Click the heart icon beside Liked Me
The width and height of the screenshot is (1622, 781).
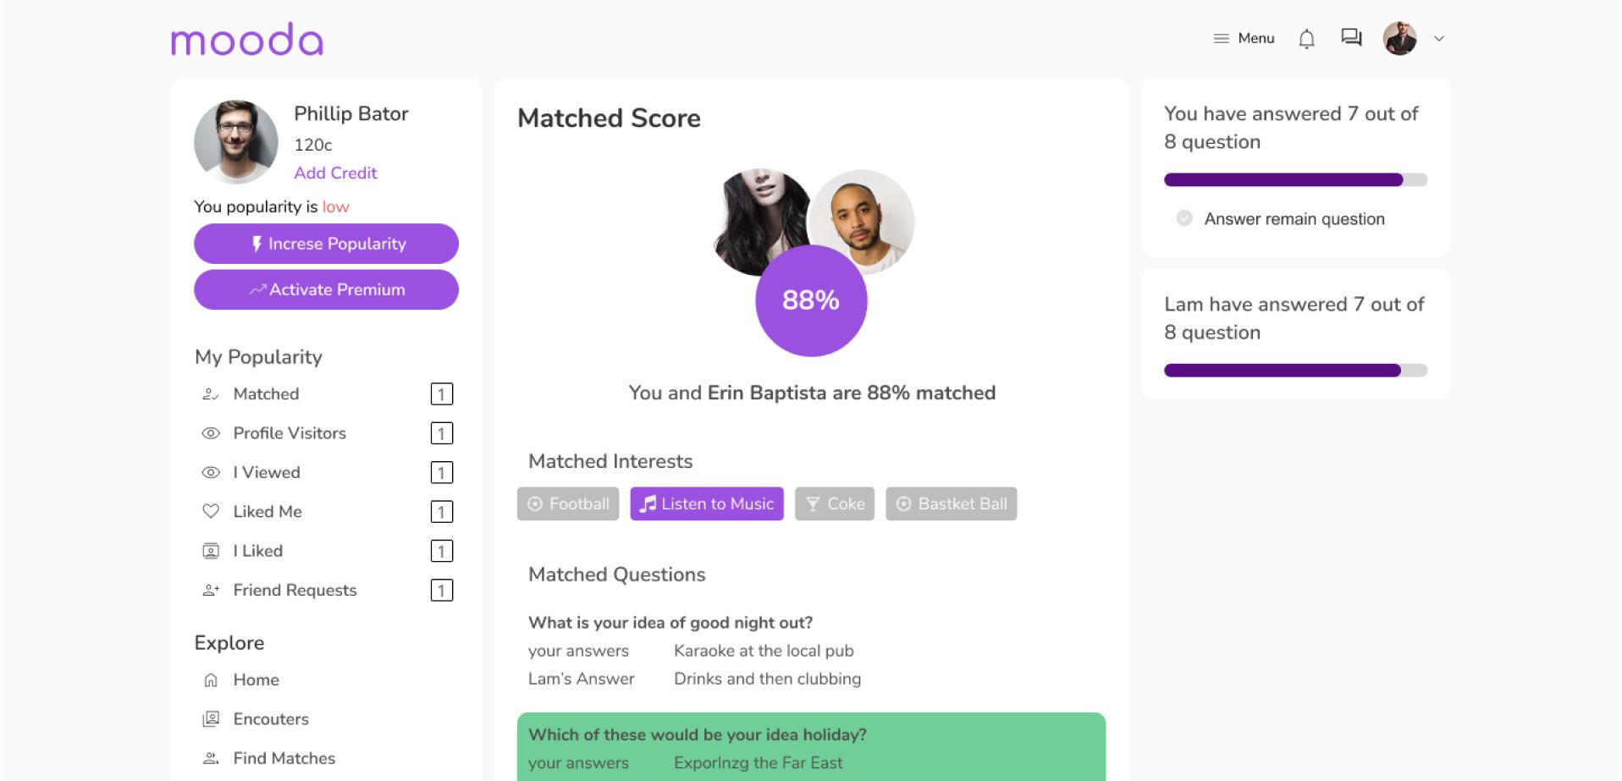pyautogui.click(x=211, y=511)
